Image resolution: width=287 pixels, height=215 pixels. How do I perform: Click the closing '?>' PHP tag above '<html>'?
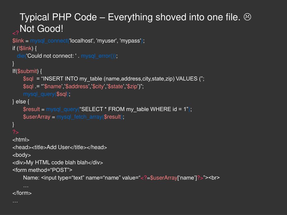point(16,132)
